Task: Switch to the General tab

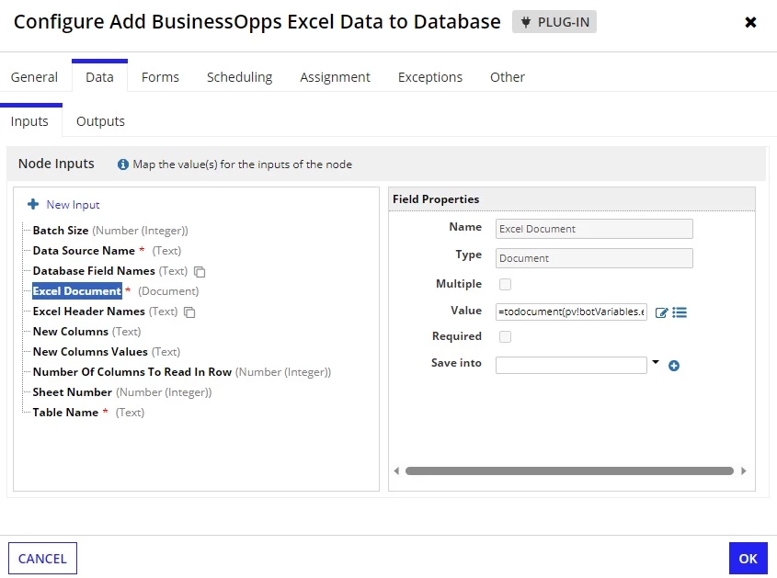Action: 34,77
